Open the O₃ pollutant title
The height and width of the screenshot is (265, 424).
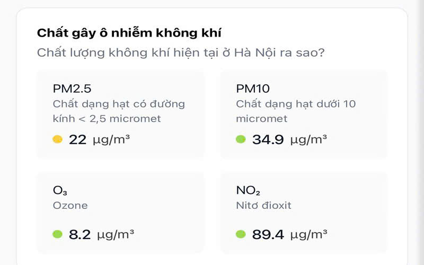pos(60,191)
